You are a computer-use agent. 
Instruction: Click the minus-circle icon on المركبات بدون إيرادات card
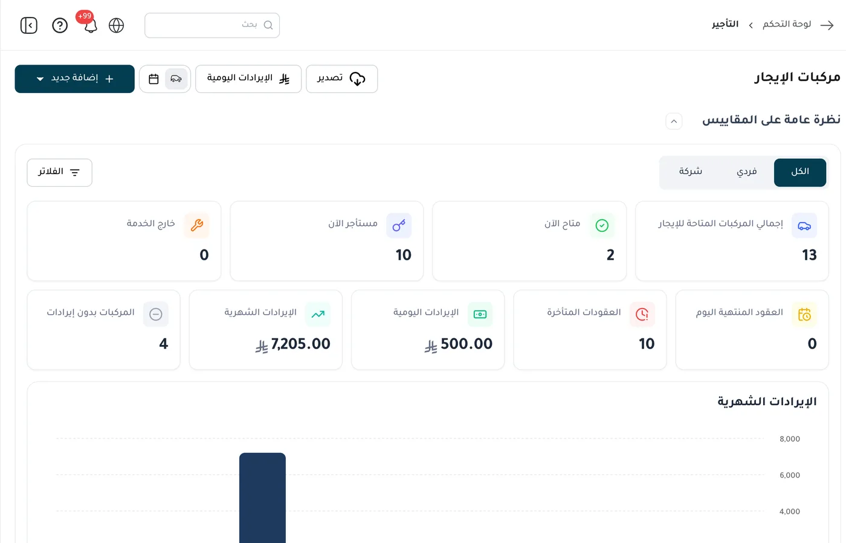coord(156,314)
